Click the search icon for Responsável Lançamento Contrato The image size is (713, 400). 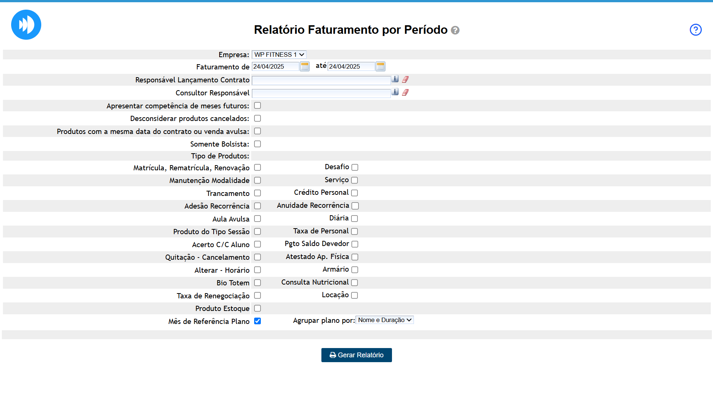[395, 79]
